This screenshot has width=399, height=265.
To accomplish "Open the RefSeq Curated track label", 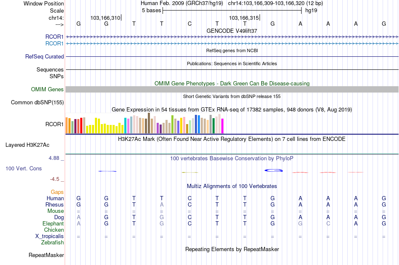I will (44, 56).
